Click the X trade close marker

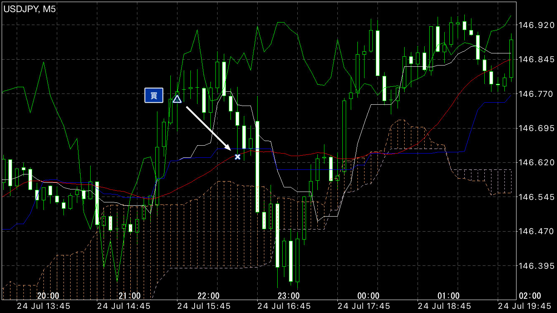tap(238, 157)
